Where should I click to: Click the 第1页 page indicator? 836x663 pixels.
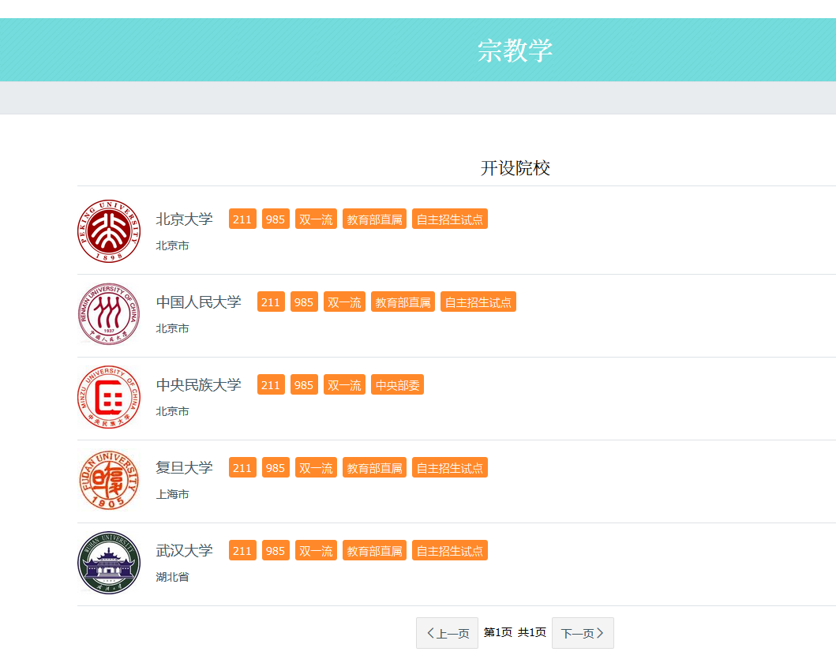tap(498, 632)
